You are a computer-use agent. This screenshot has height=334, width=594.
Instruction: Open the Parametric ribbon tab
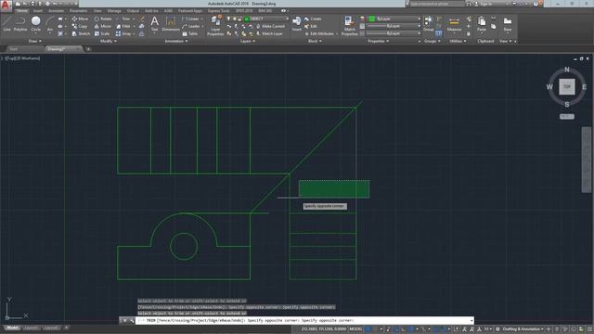coord(78,11)
